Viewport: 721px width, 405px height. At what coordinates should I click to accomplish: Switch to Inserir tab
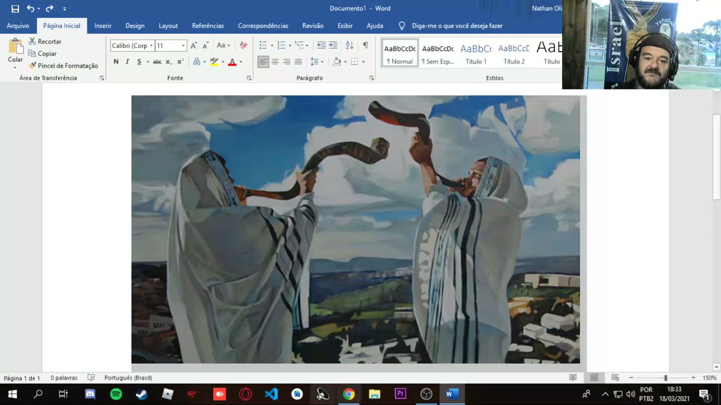103,26
